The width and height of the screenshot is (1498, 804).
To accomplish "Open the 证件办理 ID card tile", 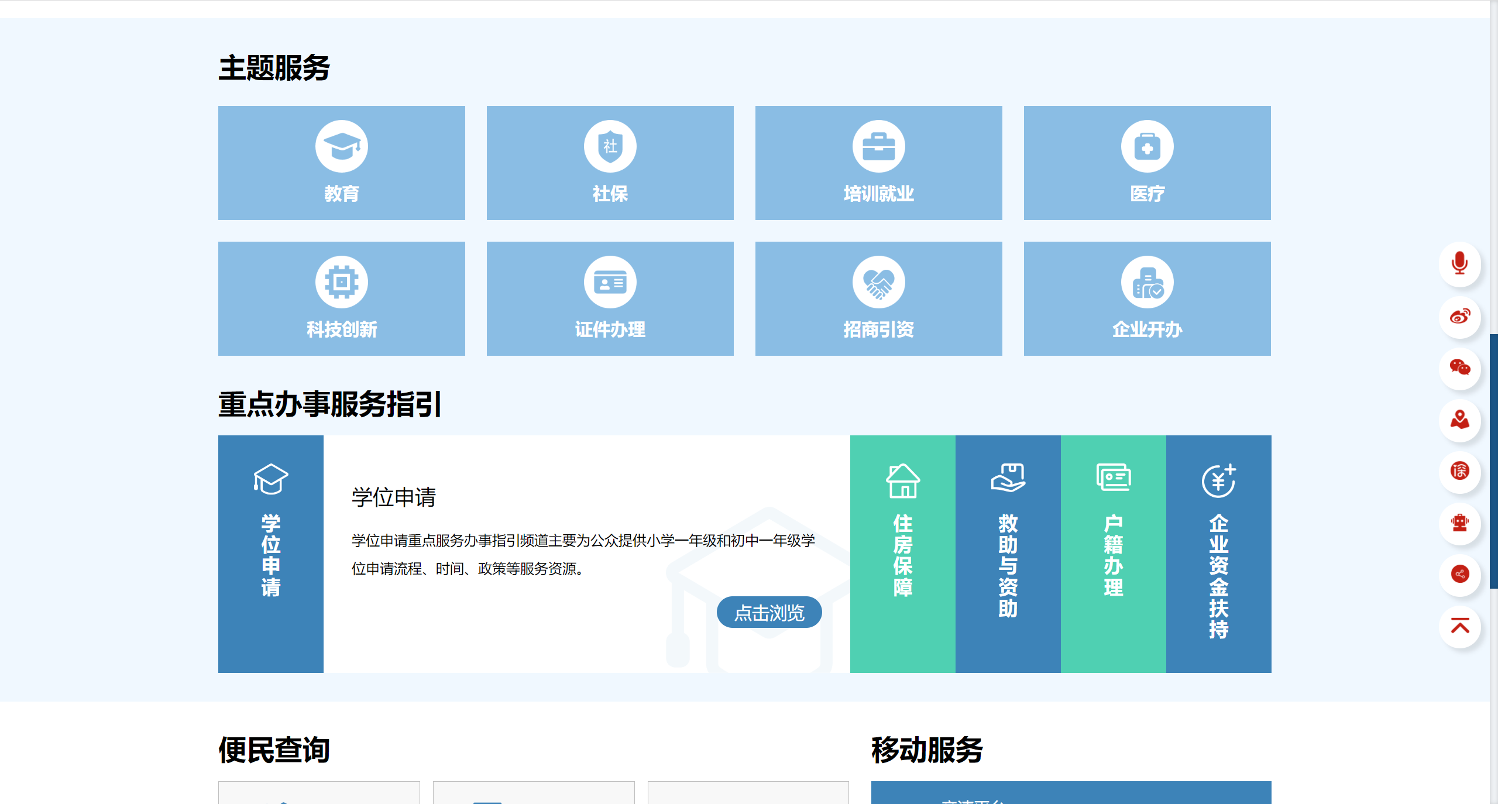I will point(610,298).
